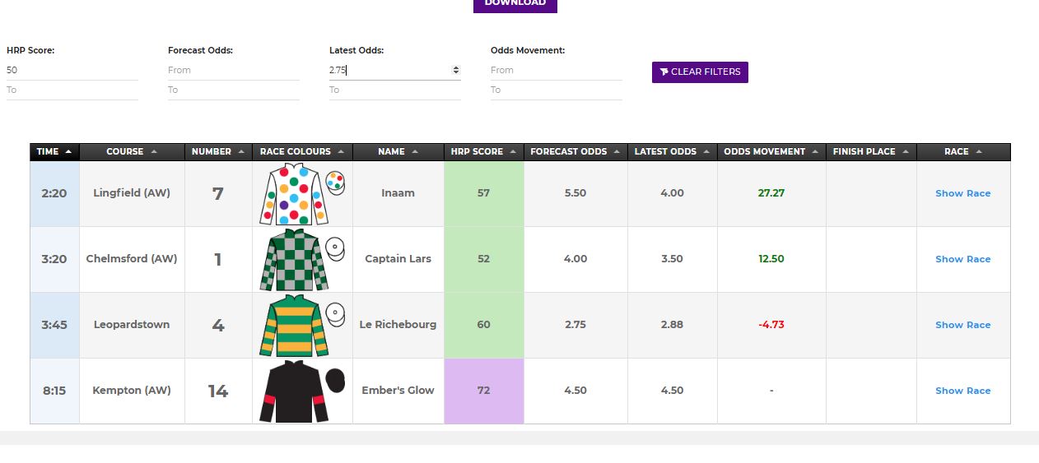
Task: Select the purple HRP score 72 cell
Action: coord(483,391)
